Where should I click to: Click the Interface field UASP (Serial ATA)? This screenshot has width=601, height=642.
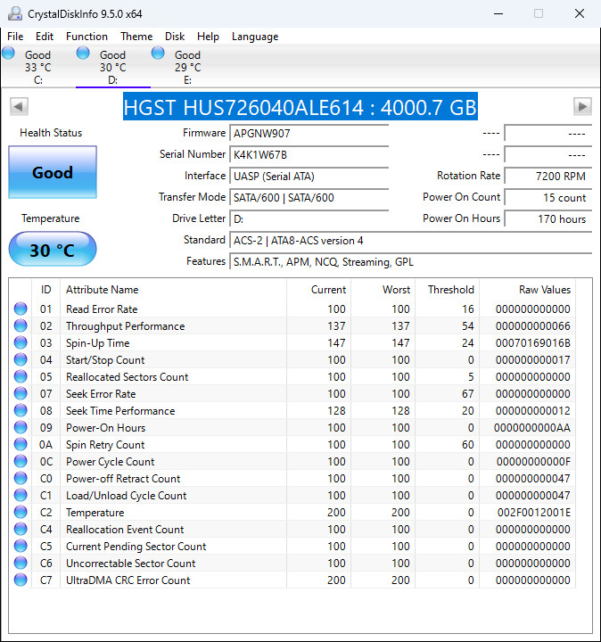(309, 176)
